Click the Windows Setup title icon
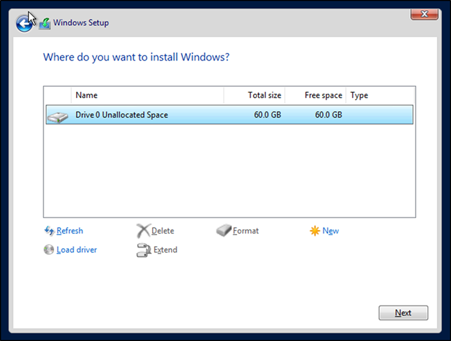Viewport: 451px width, 341px height. (45, 23)
